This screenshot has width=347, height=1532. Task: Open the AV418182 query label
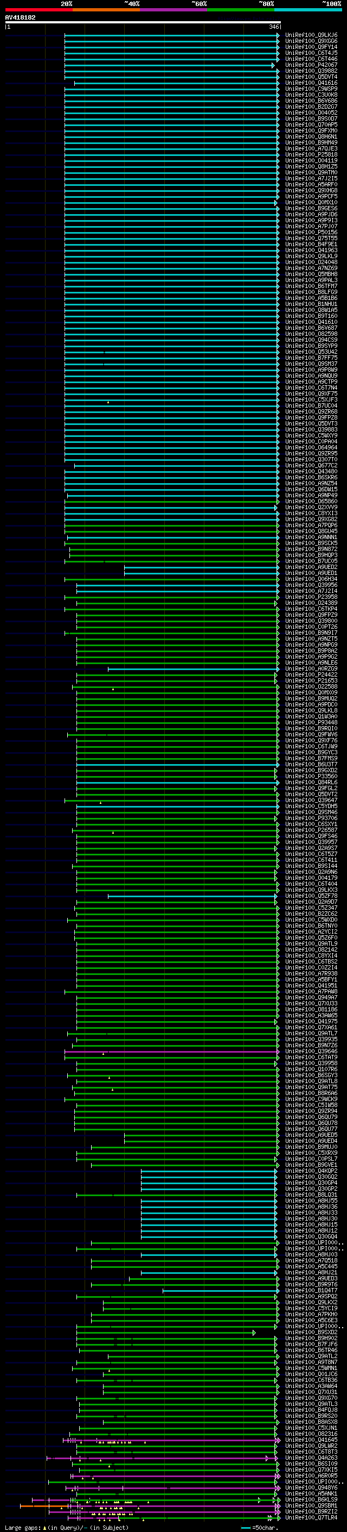20,18
